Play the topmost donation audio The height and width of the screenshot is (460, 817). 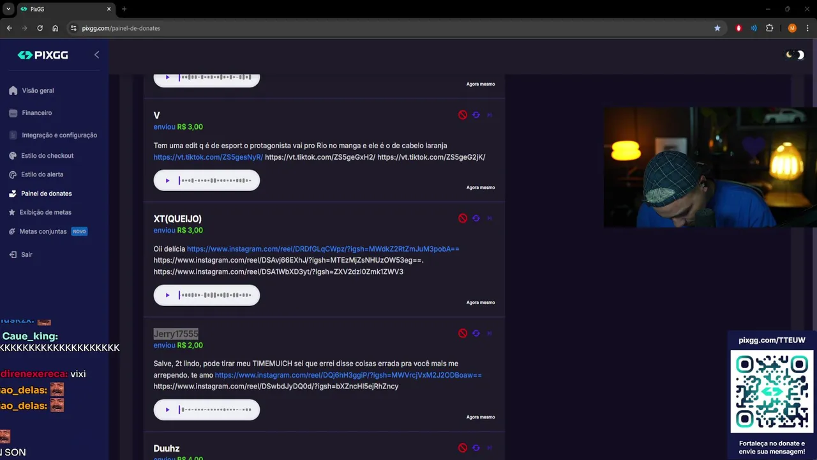pos(167,77)
